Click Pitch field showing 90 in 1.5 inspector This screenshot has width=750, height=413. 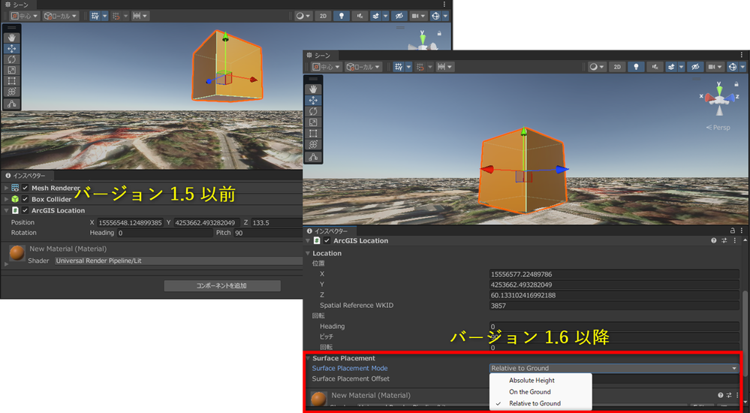click(x=268, y=233)
